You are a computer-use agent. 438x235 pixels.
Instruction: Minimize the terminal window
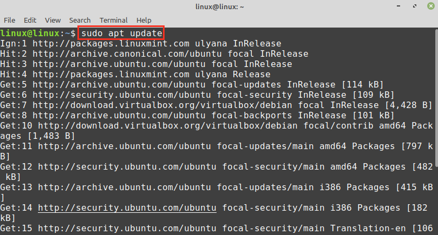(x=398, y=6)
